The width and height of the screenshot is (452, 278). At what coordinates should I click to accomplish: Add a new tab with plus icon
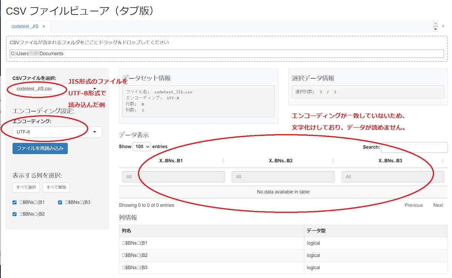pos(443,26)
